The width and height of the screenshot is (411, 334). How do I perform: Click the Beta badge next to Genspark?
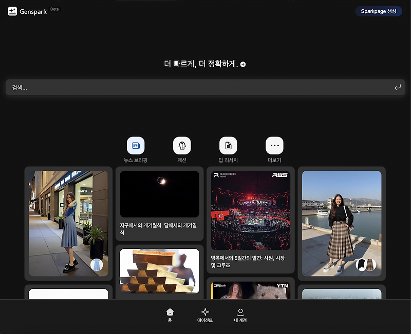coord(53,9)
